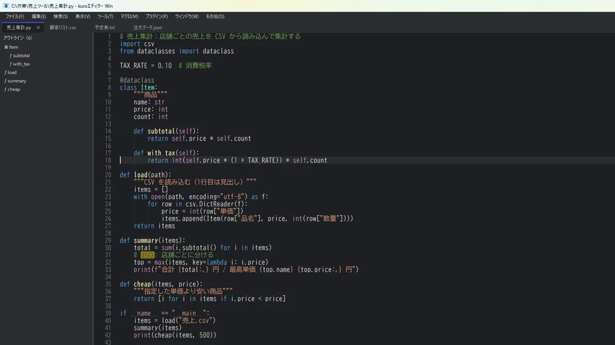Click line number 1 in the gutter
This screenshot has width=615, height=345.
pyautogui.click(x=109, y=36)
